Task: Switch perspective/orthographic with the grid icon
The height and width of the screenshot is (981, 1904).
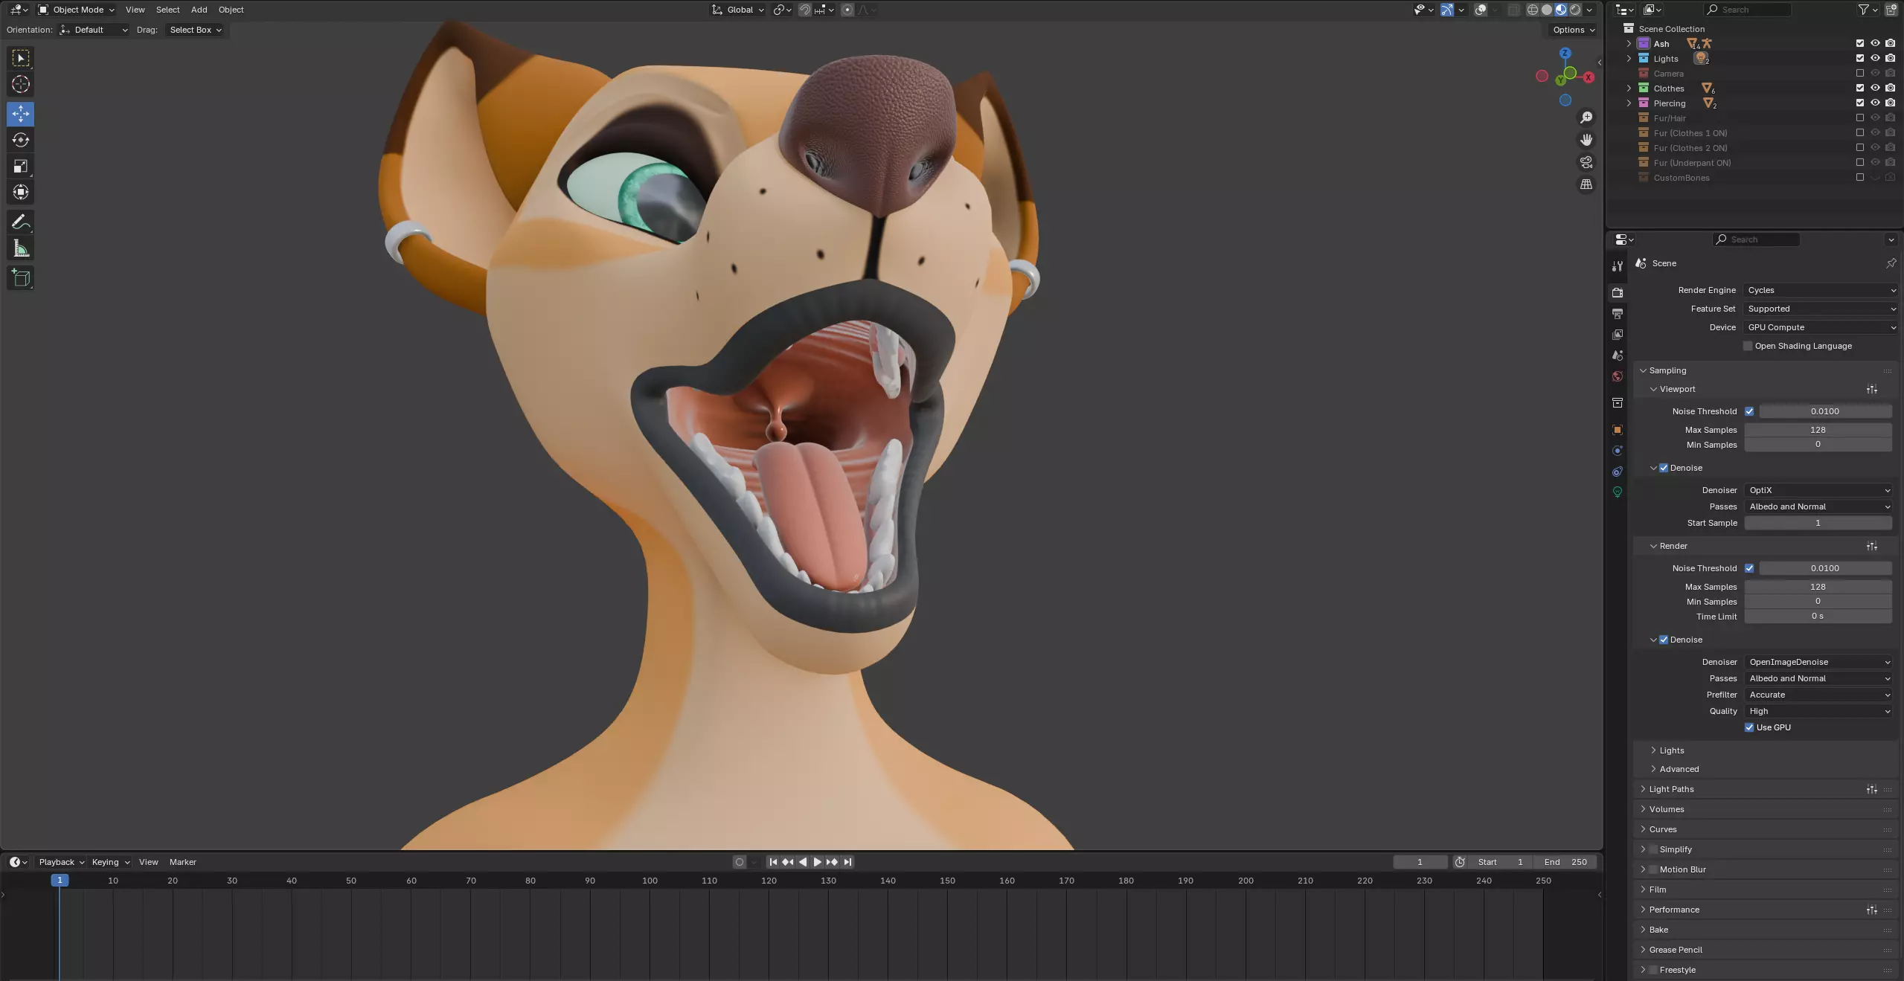Action: (x=1586, y=184)
